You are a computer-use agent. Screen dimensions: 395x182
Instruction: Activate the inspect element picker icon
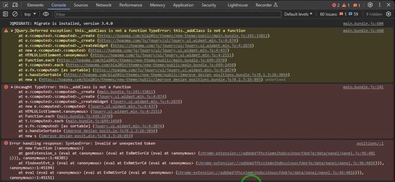[x=5, y=5]
